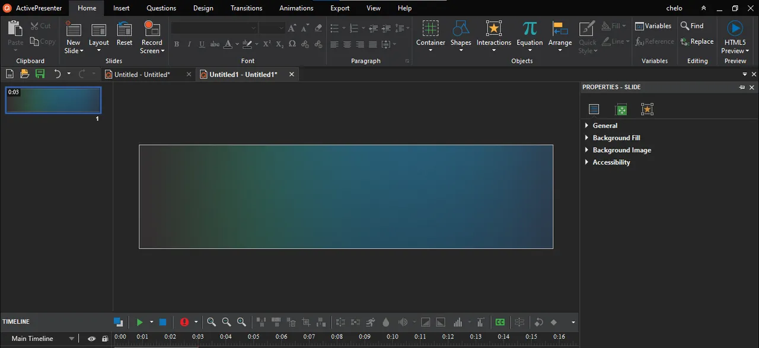Click the chelo user account name

tap(674, 8)
